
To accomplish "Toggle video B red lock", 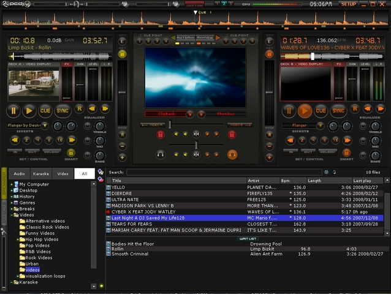I will pyautogui.click(x=232, y=135).
